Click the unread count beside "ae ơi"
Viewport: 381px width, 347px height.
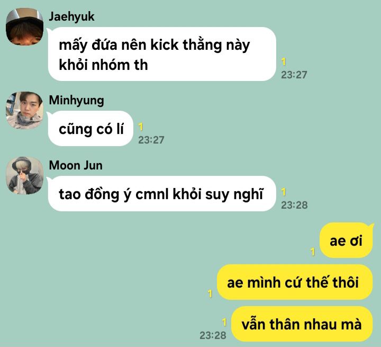coord(313,252)
